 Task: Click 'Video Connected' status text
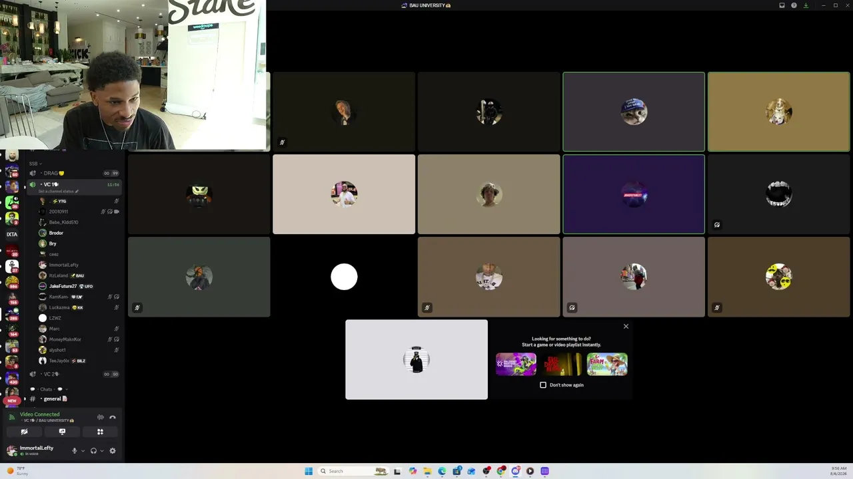[39, 414]
